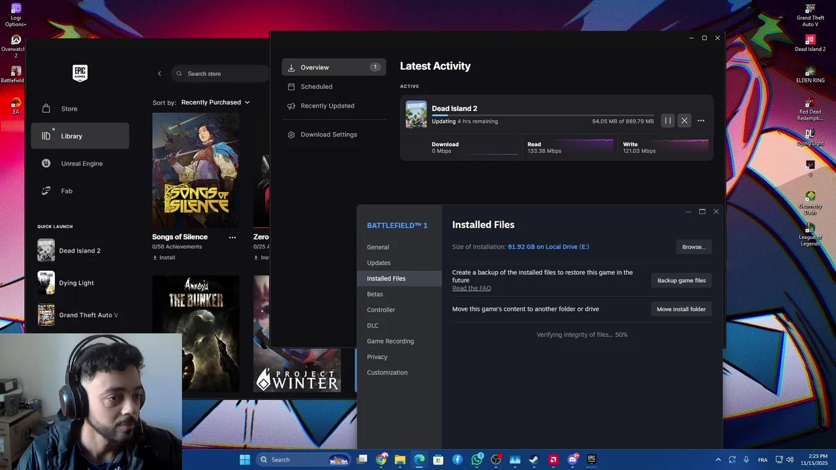
Task: Select EA desktop shortcut
Action: pyautogui.click(x=16, y=106)
